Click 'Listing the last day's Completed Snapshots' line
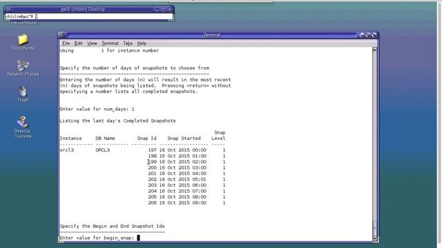Screen dimensions: 442x248 click(117, 121)
